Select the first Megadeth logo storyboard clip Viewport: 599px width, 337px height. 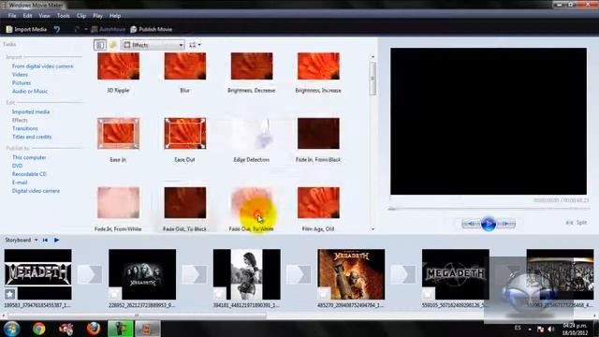tap(37, 274)
